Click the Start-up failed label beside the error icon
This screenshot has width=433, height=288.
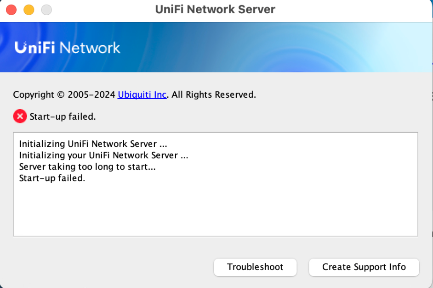tap(63, 116)
